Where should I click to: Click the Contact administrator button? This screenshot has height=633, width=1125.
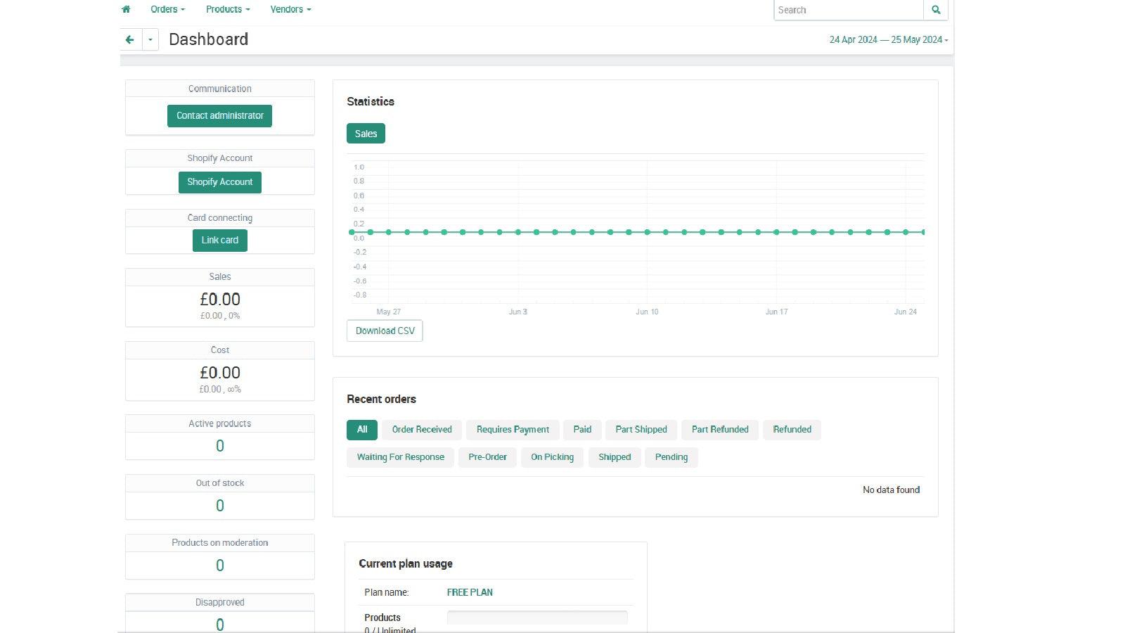219,115
